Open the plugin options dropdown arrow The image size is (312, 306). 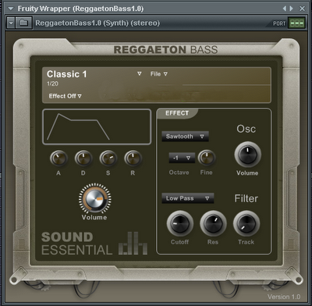[x=11, y=23]
